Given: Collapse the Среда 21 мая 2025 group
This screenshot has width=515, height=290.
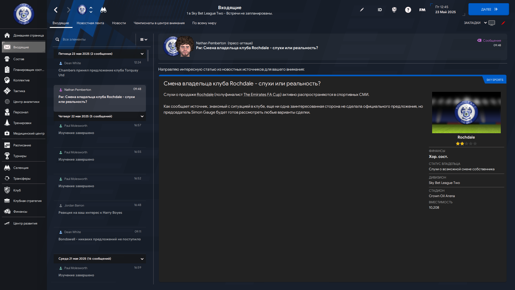Looking at the screenshot, I should (142, 259).
